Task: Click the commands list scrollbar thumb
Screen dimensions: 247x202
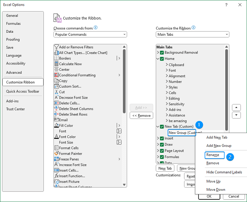Action: point(124,81)
